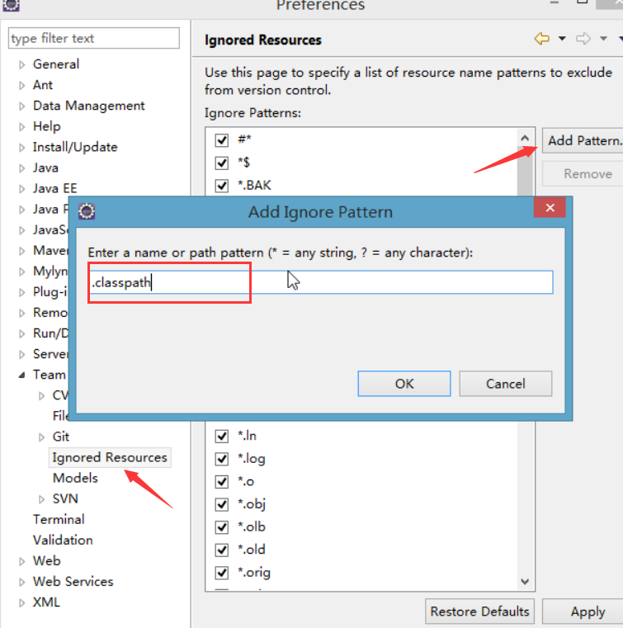Focus the type filter text box
This screenshot has height=628, width=623.
pos(94,39)
